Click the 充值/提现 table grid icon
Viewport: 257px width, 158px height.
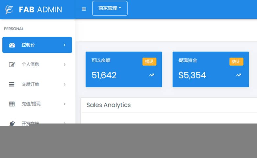pos(12,104)
